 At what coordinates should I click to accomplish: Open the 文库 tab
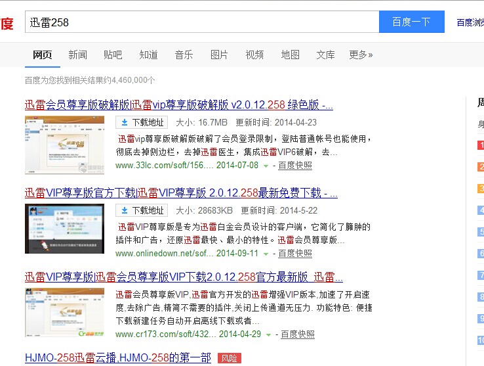[x=325, y=55]
